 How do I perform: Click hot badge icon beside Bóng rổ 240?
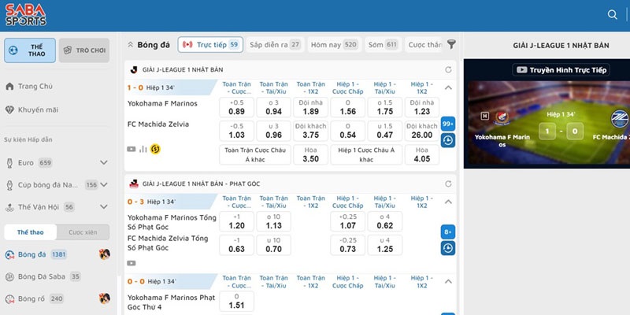(105, 298)
